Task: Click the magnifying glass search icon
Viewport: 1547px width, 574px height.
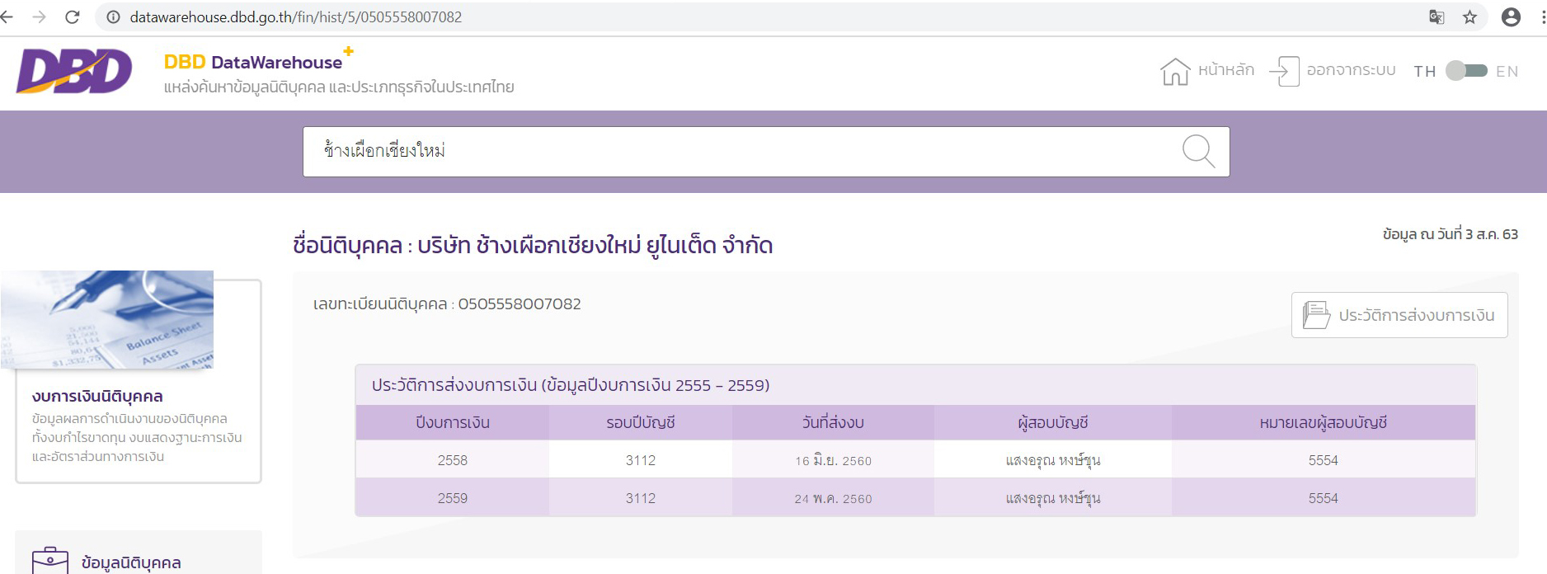Action: (x=1197, y=152)
